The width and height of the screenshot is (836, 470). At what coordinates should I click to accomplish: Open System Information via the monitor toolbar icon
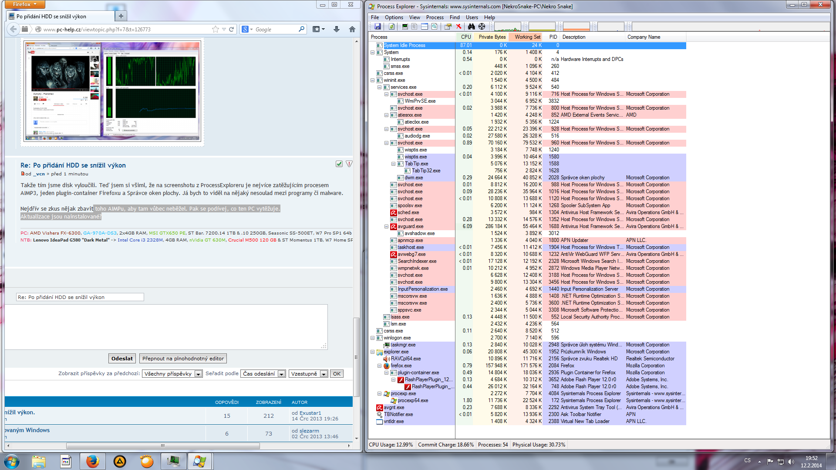[x=405, y=27]
